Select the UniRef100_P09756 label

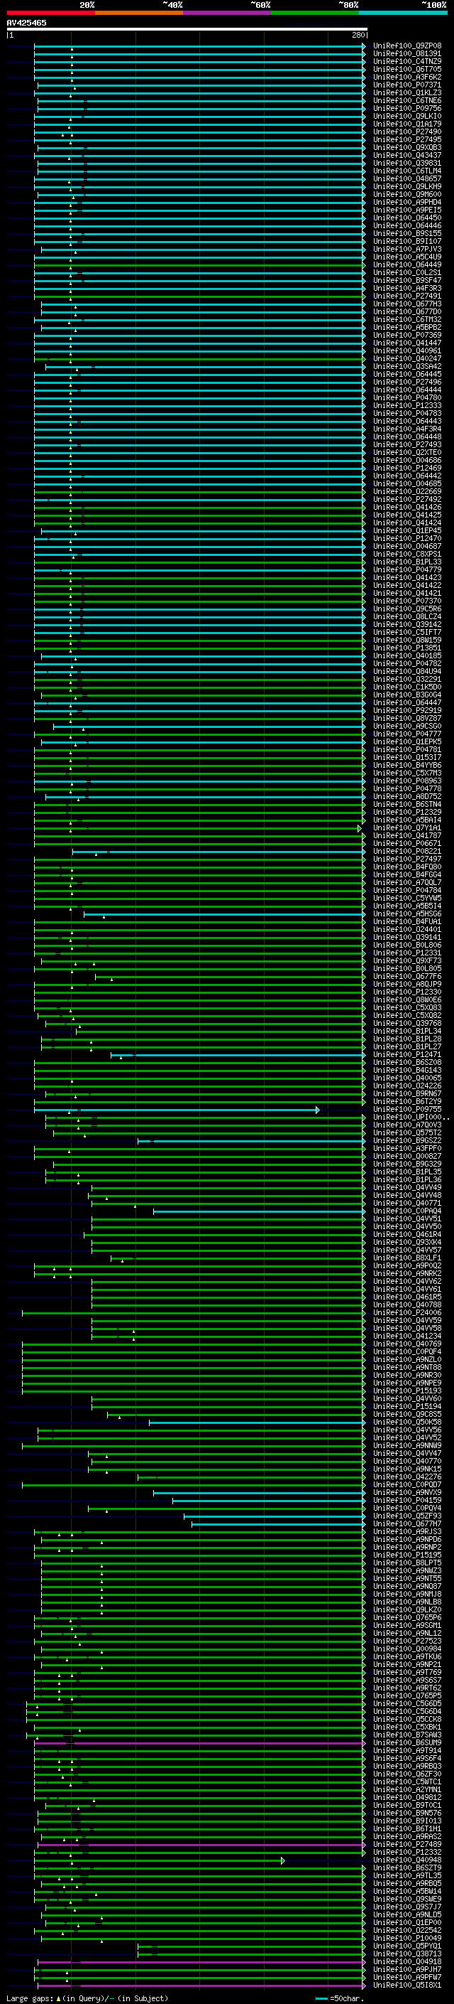tap(407, 108)
